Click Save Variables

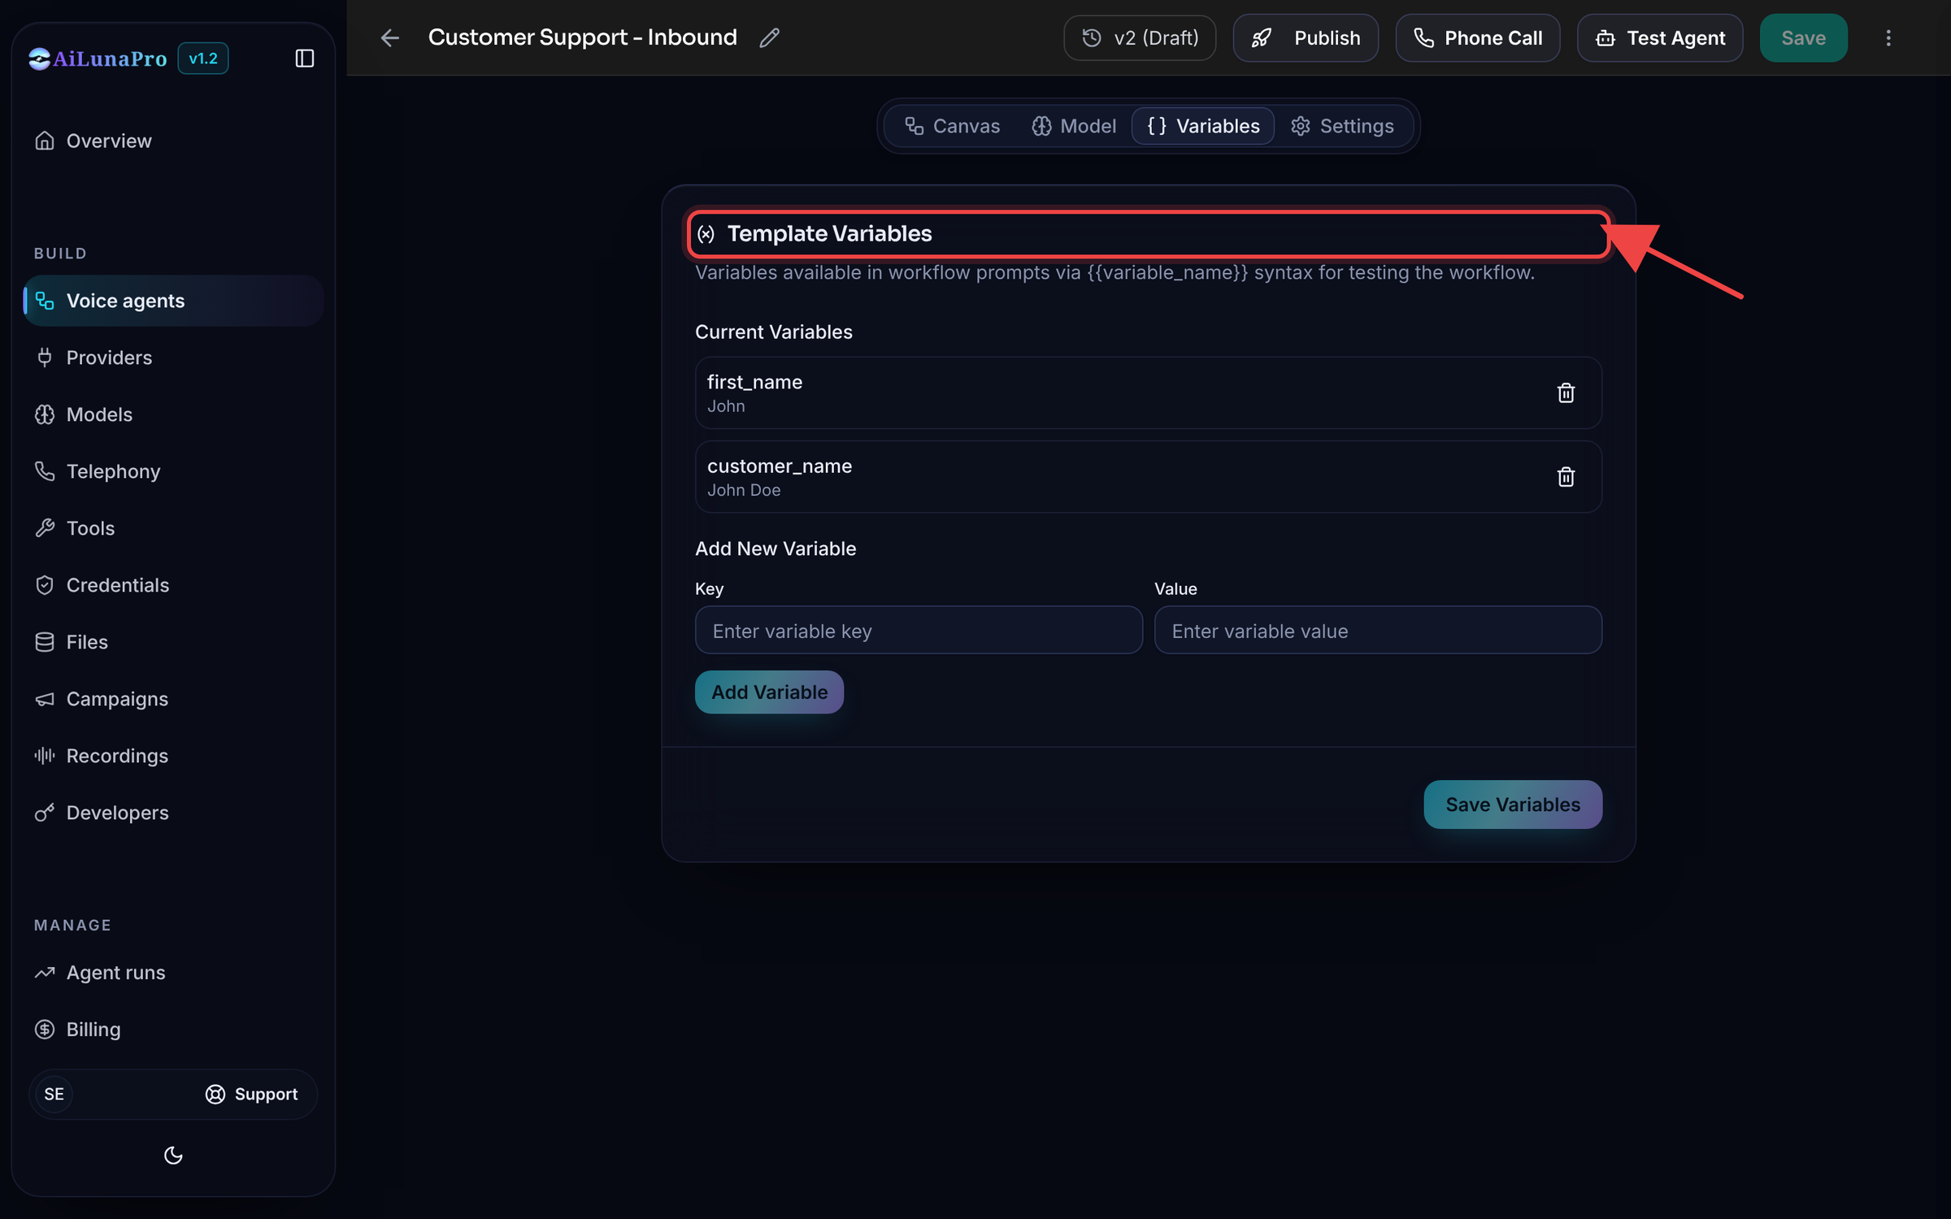click(x=1513, y=805)
